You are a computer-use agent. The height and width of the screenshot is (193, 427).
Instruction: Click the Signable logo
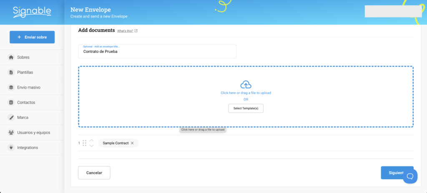(x=32, y=12)
